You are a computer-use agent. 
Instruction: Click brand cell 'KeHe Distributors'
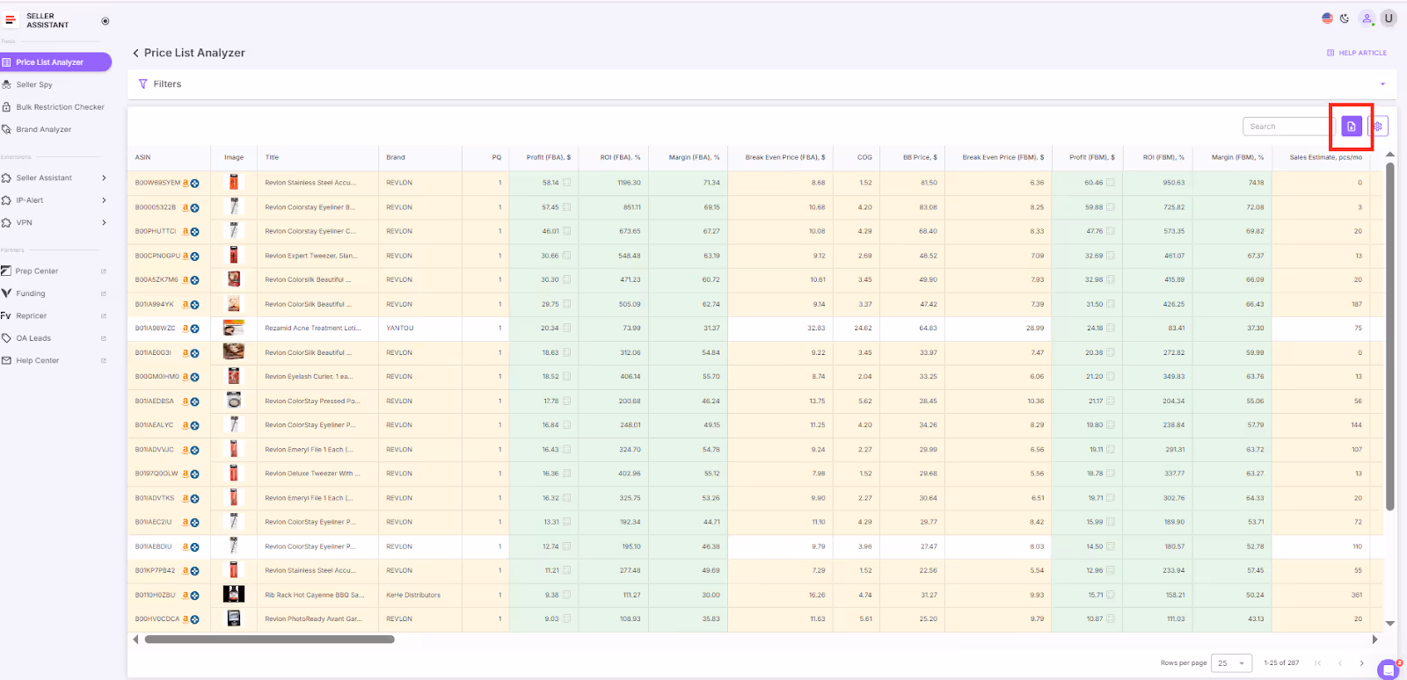coord(413,595)
